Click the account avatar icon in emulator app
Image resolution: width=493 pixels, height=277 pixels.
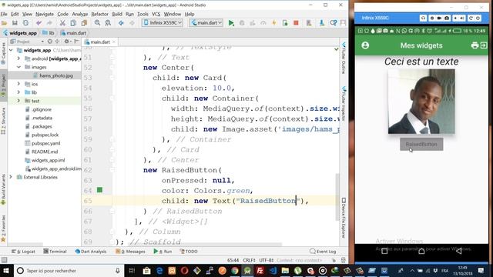pyautogui.click(x=365, y=45)
